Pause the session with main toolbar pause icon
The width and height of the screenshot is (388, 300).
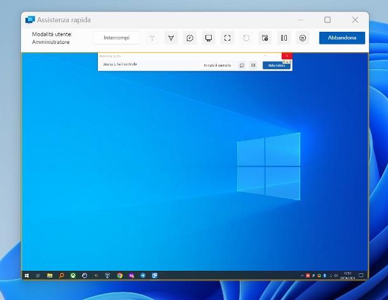click(284, 38)
